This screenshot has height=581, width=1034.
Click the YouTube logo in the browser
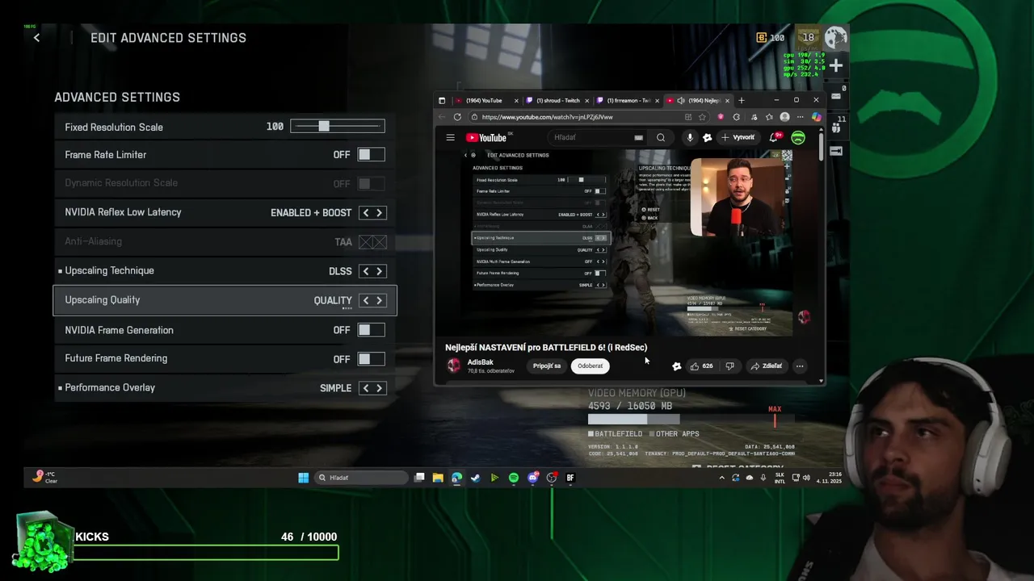pos(487,138)
